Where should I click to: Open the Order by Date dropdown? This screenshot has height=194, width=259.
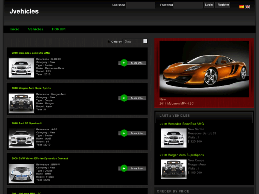coord(135,41)
